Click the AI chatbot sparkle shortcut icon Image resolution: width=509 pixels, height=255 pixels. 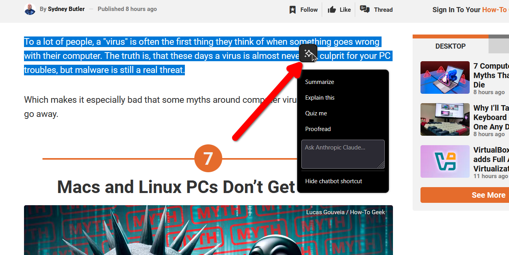[x=308, y=53]
